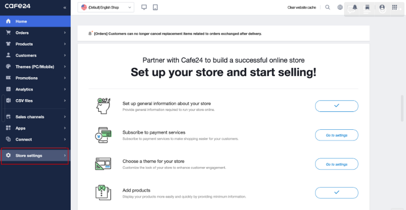
Task: Click the Analytics chart icon
Action: [x=8, y=89]
